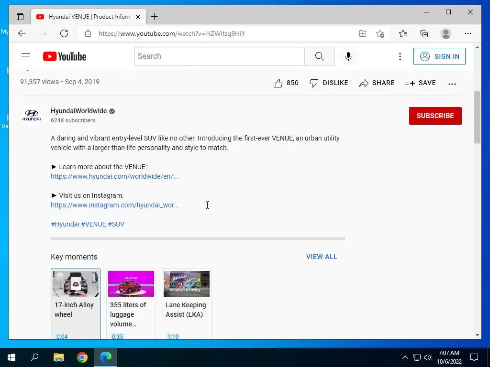
Task: Select the Hyundai VENUE YouTube tab
Action: [89, 17]
